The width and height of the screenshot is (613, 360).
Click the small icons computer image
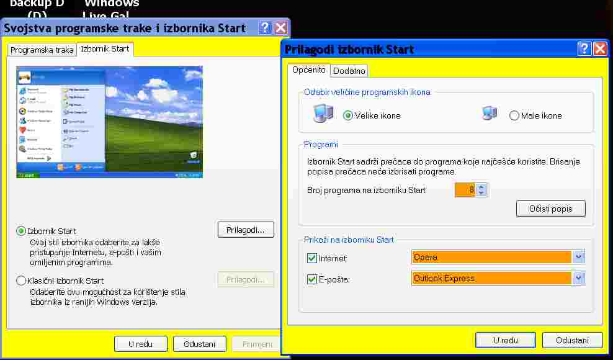click(x=490, y=114)
